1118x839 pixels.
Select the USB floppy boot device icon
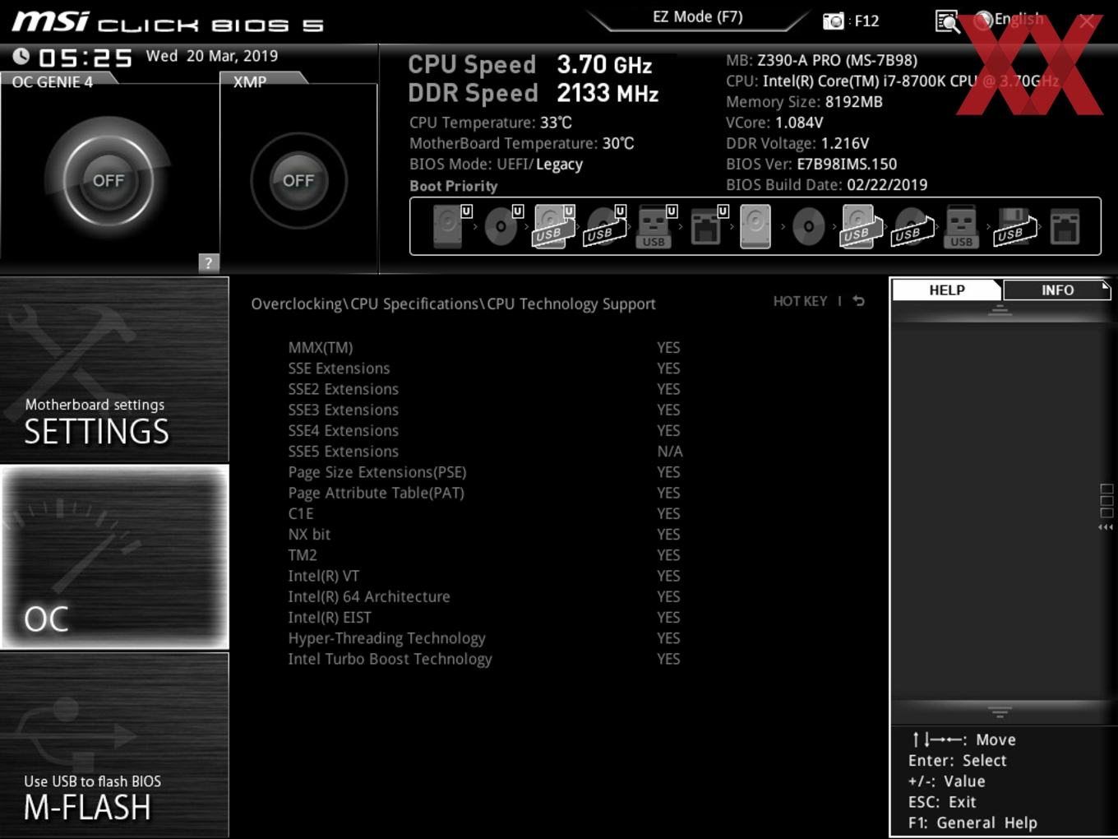point(1014,226)
